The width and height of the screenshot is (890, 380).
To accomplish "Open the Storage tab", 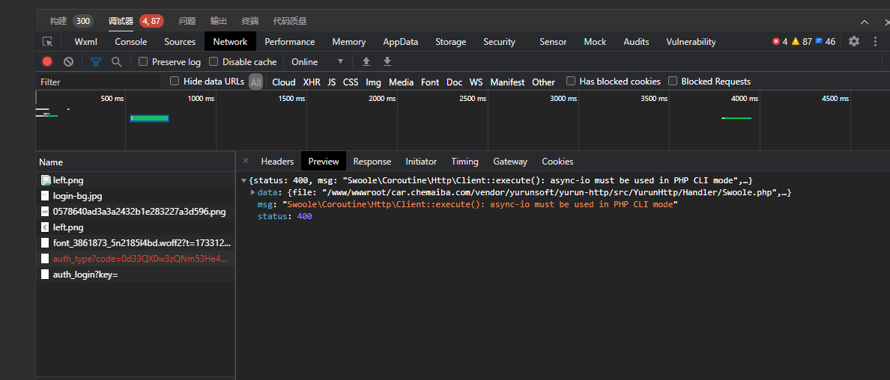I will [451, 41].
